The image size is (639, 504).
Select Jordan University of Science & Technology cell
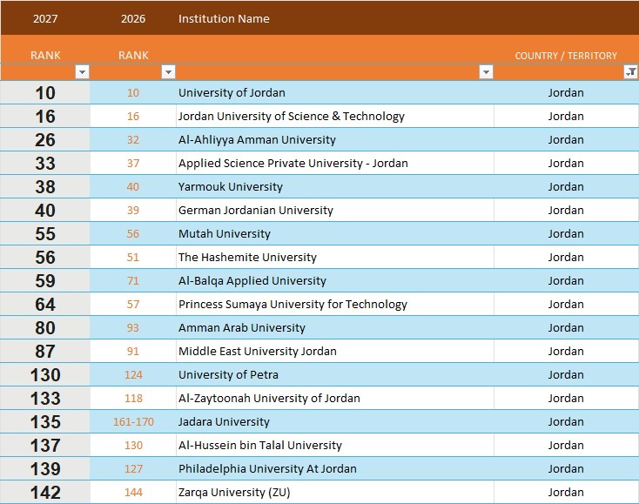point(334,116)
